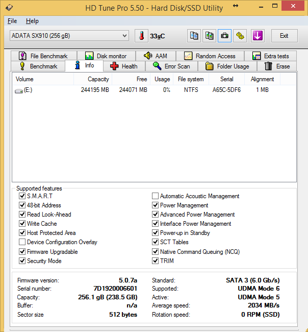
Task: Select the 244071 MB free cell
Action: click(x=133, y=90)
